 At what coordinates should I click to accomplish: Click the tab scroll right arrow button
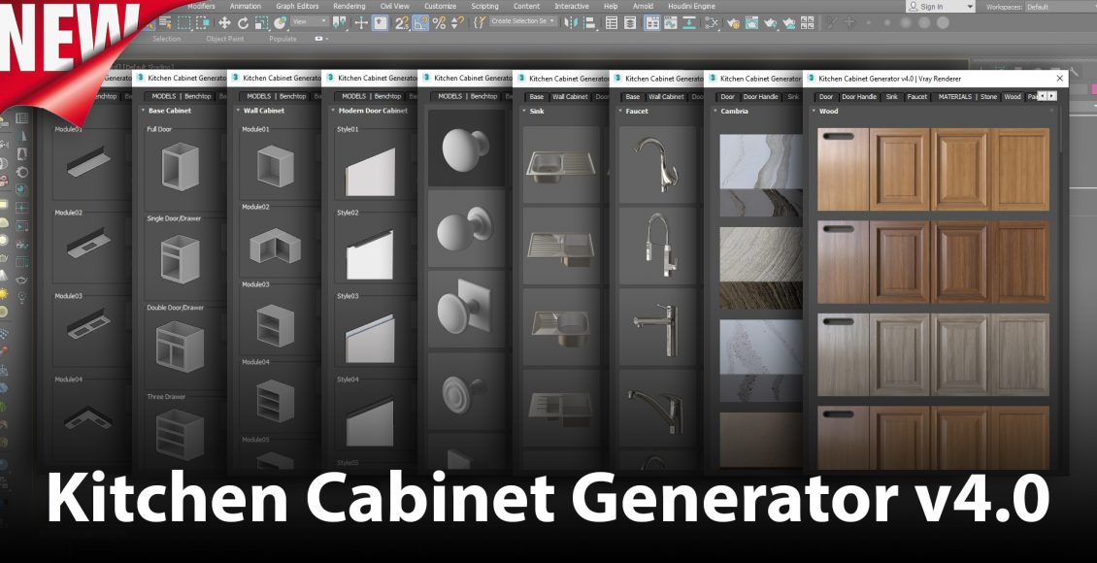click(1050, 96)
